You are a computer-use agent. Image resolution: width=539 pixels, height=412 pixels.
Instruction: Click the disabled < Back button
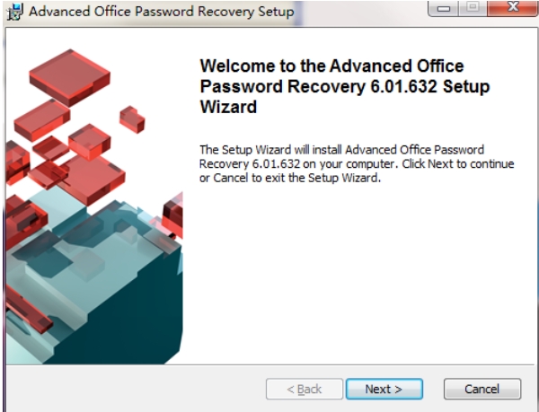(x=305, y=389)
